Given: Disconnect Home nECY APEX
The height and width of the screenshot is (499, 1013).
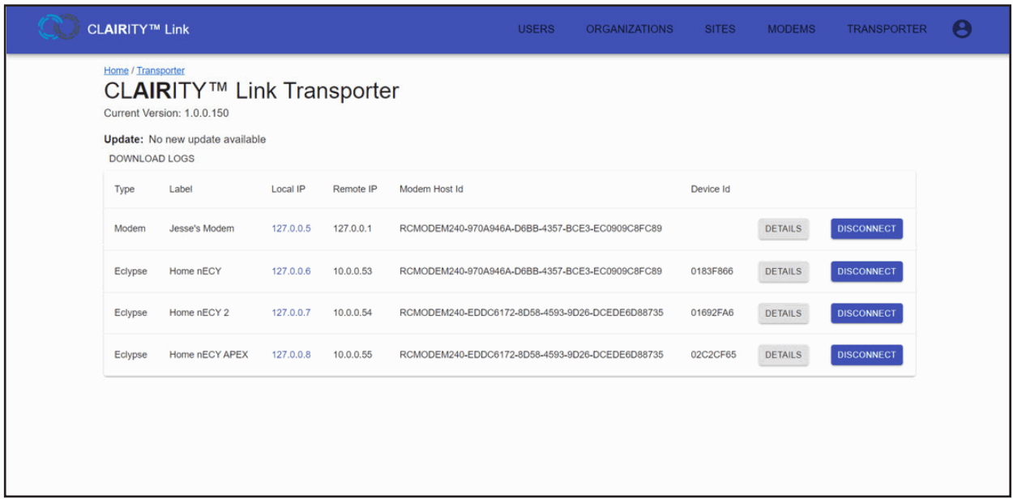Looking at the screenshot, I should click(866, 355).
